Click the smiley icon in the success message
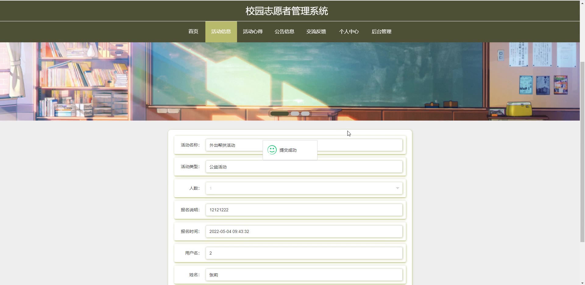The width and height of the screenshot is (585, 285). click(272, 150)
